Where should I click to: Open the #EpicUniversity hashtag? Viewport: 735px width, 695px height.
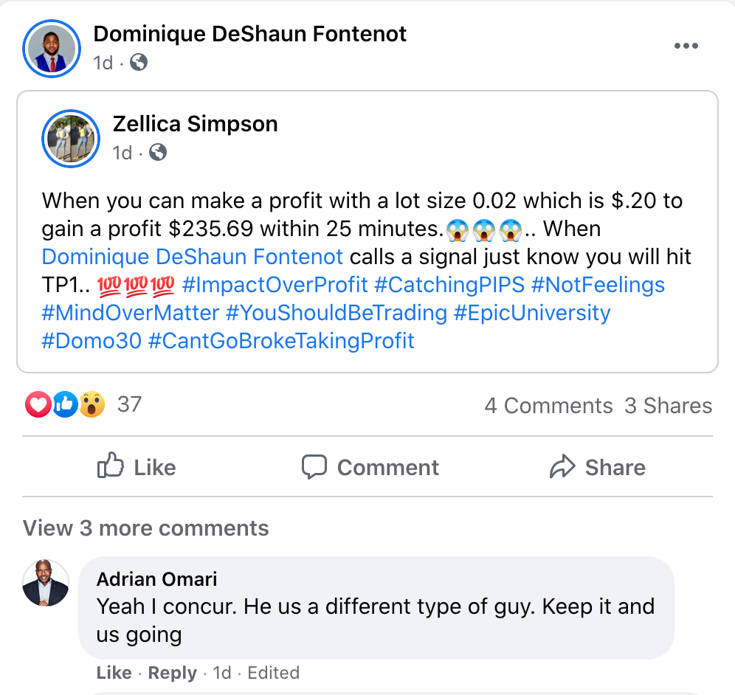pos(532,313)
